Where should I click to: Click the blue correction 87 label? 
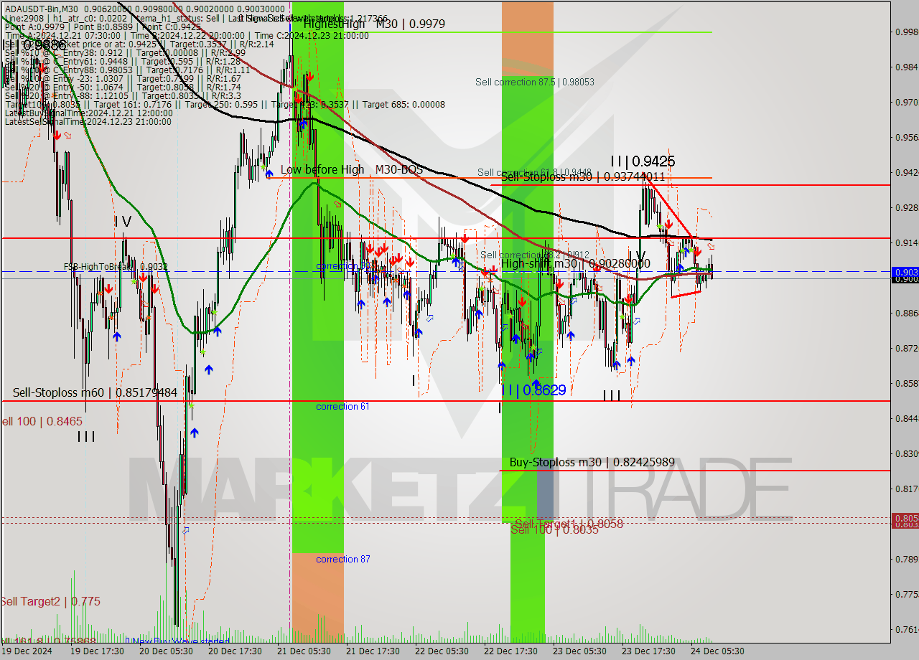click(x=343, y=560)
